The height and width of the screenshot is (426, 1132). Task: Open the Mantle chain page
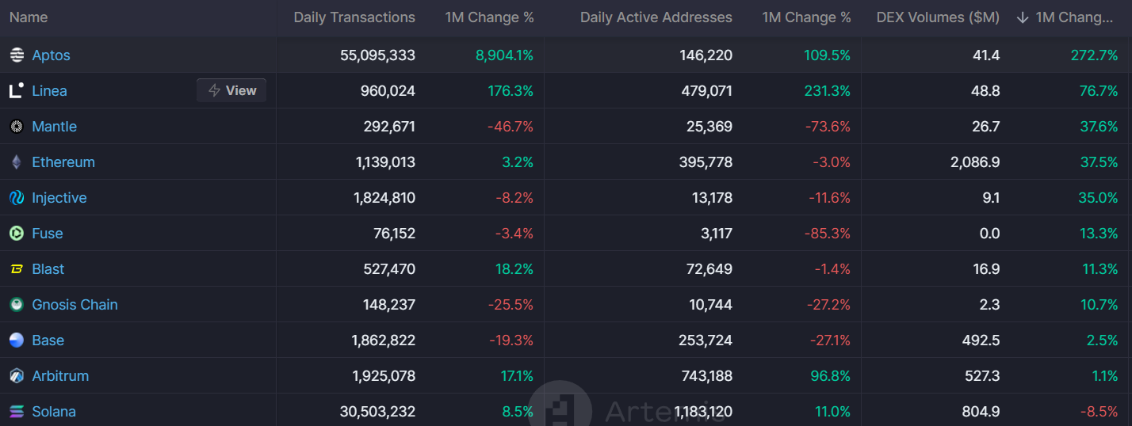(x=54, y=127)
